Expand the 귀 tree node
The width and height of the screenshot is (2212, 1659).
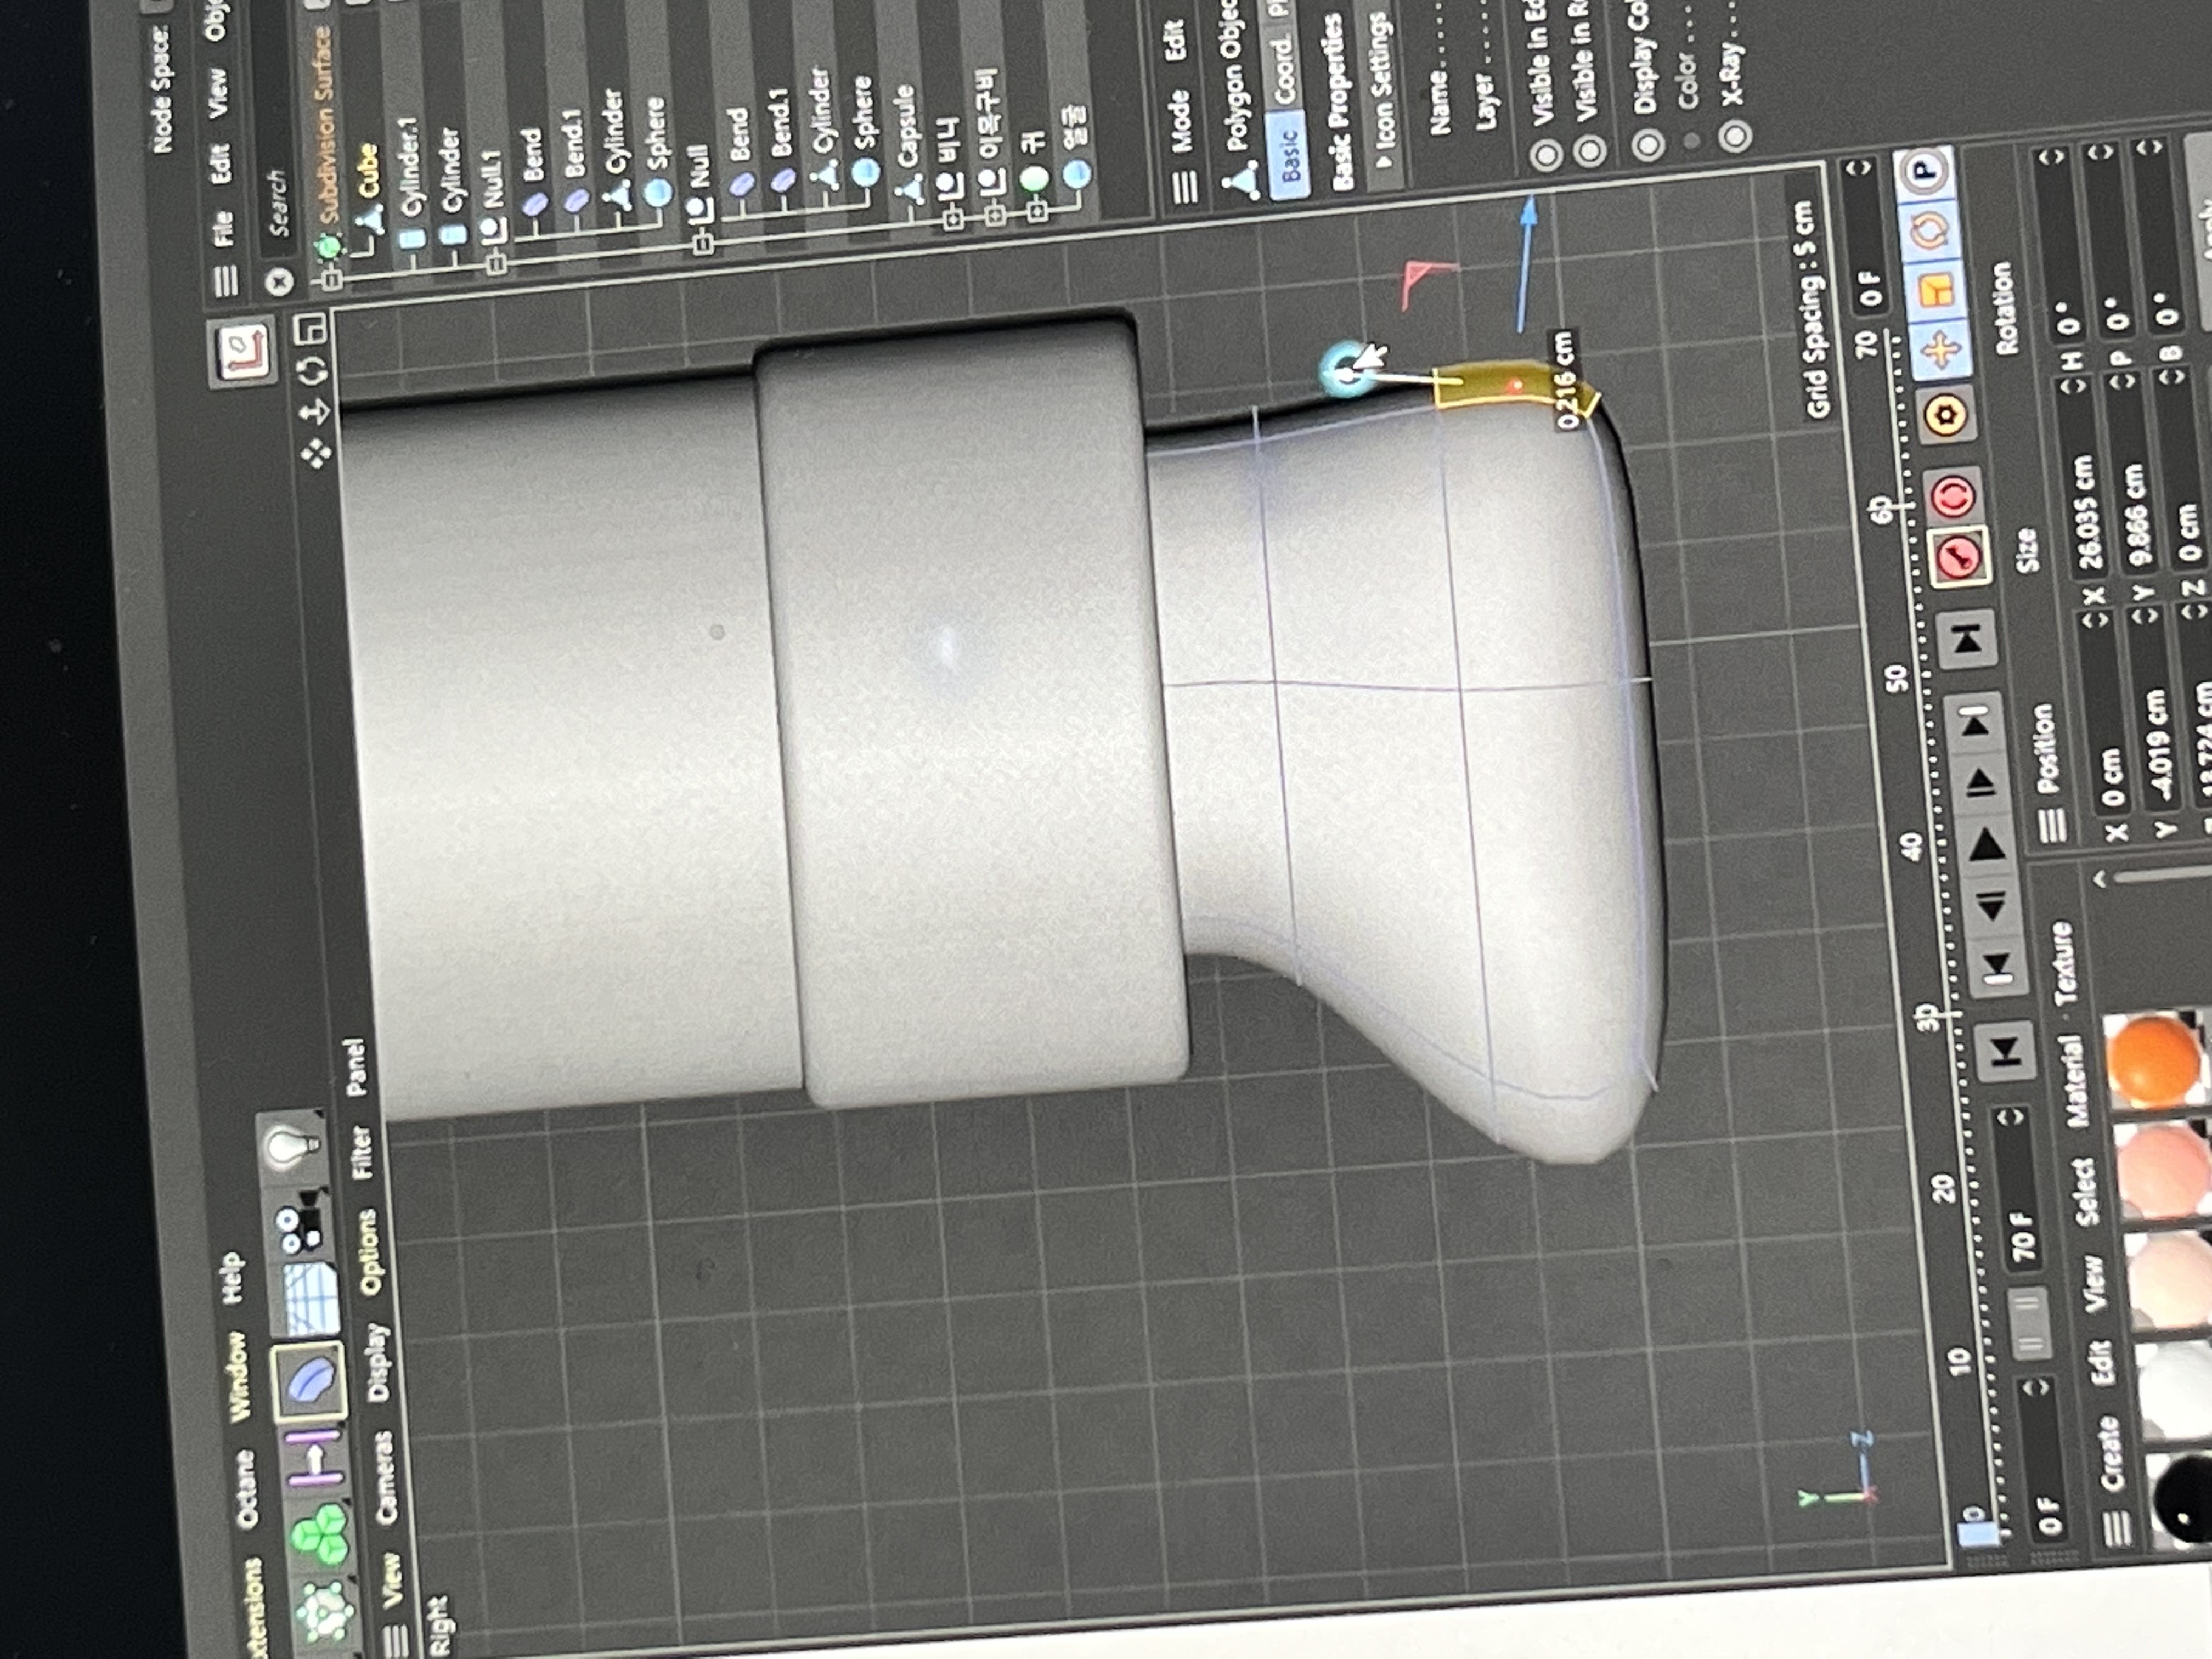tap(1036, 210)
